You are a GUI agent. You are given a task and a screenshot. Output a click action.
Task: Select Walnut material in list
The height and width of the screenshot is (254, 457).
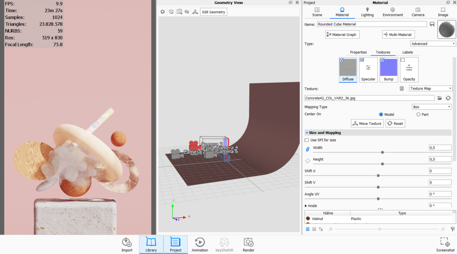[x=379, y=219]
